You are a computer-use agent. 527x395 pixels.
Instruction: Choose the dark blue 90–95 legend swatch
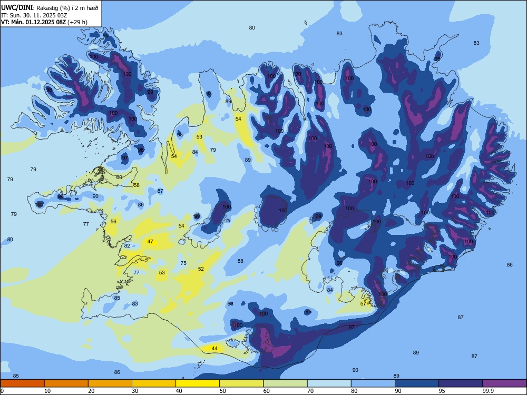point(417,383)
